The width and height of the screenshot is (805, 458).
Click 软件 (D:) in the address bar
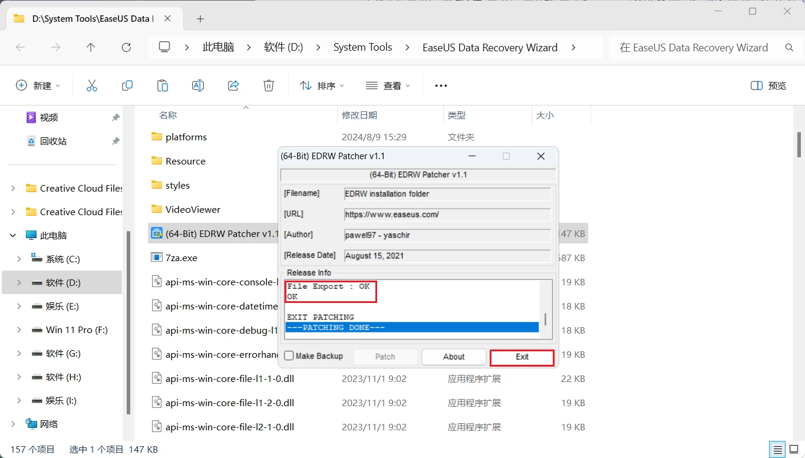point(283,48)
